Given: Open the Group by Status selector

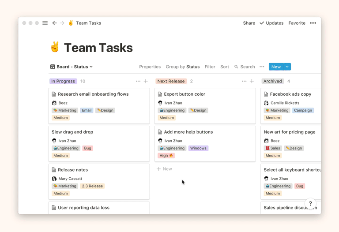Looking at the screenshot, I should click(x=182, y=67).
